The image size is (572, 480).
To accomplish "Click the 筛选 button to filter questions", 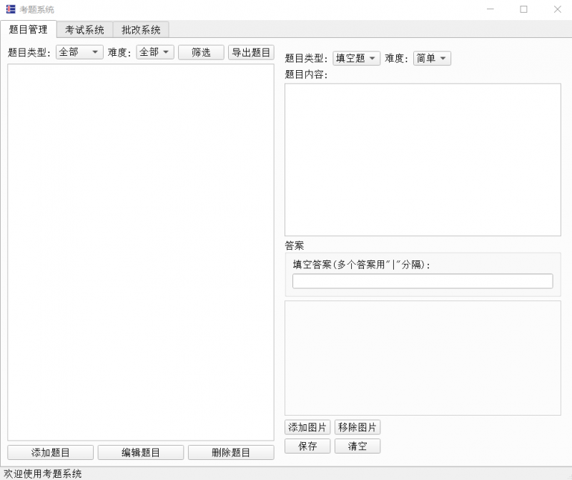I will click(201, 52).
